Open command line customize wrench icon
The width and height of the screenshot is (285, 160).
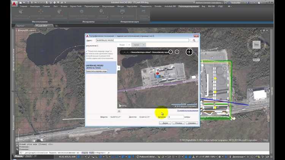[17, 149]
